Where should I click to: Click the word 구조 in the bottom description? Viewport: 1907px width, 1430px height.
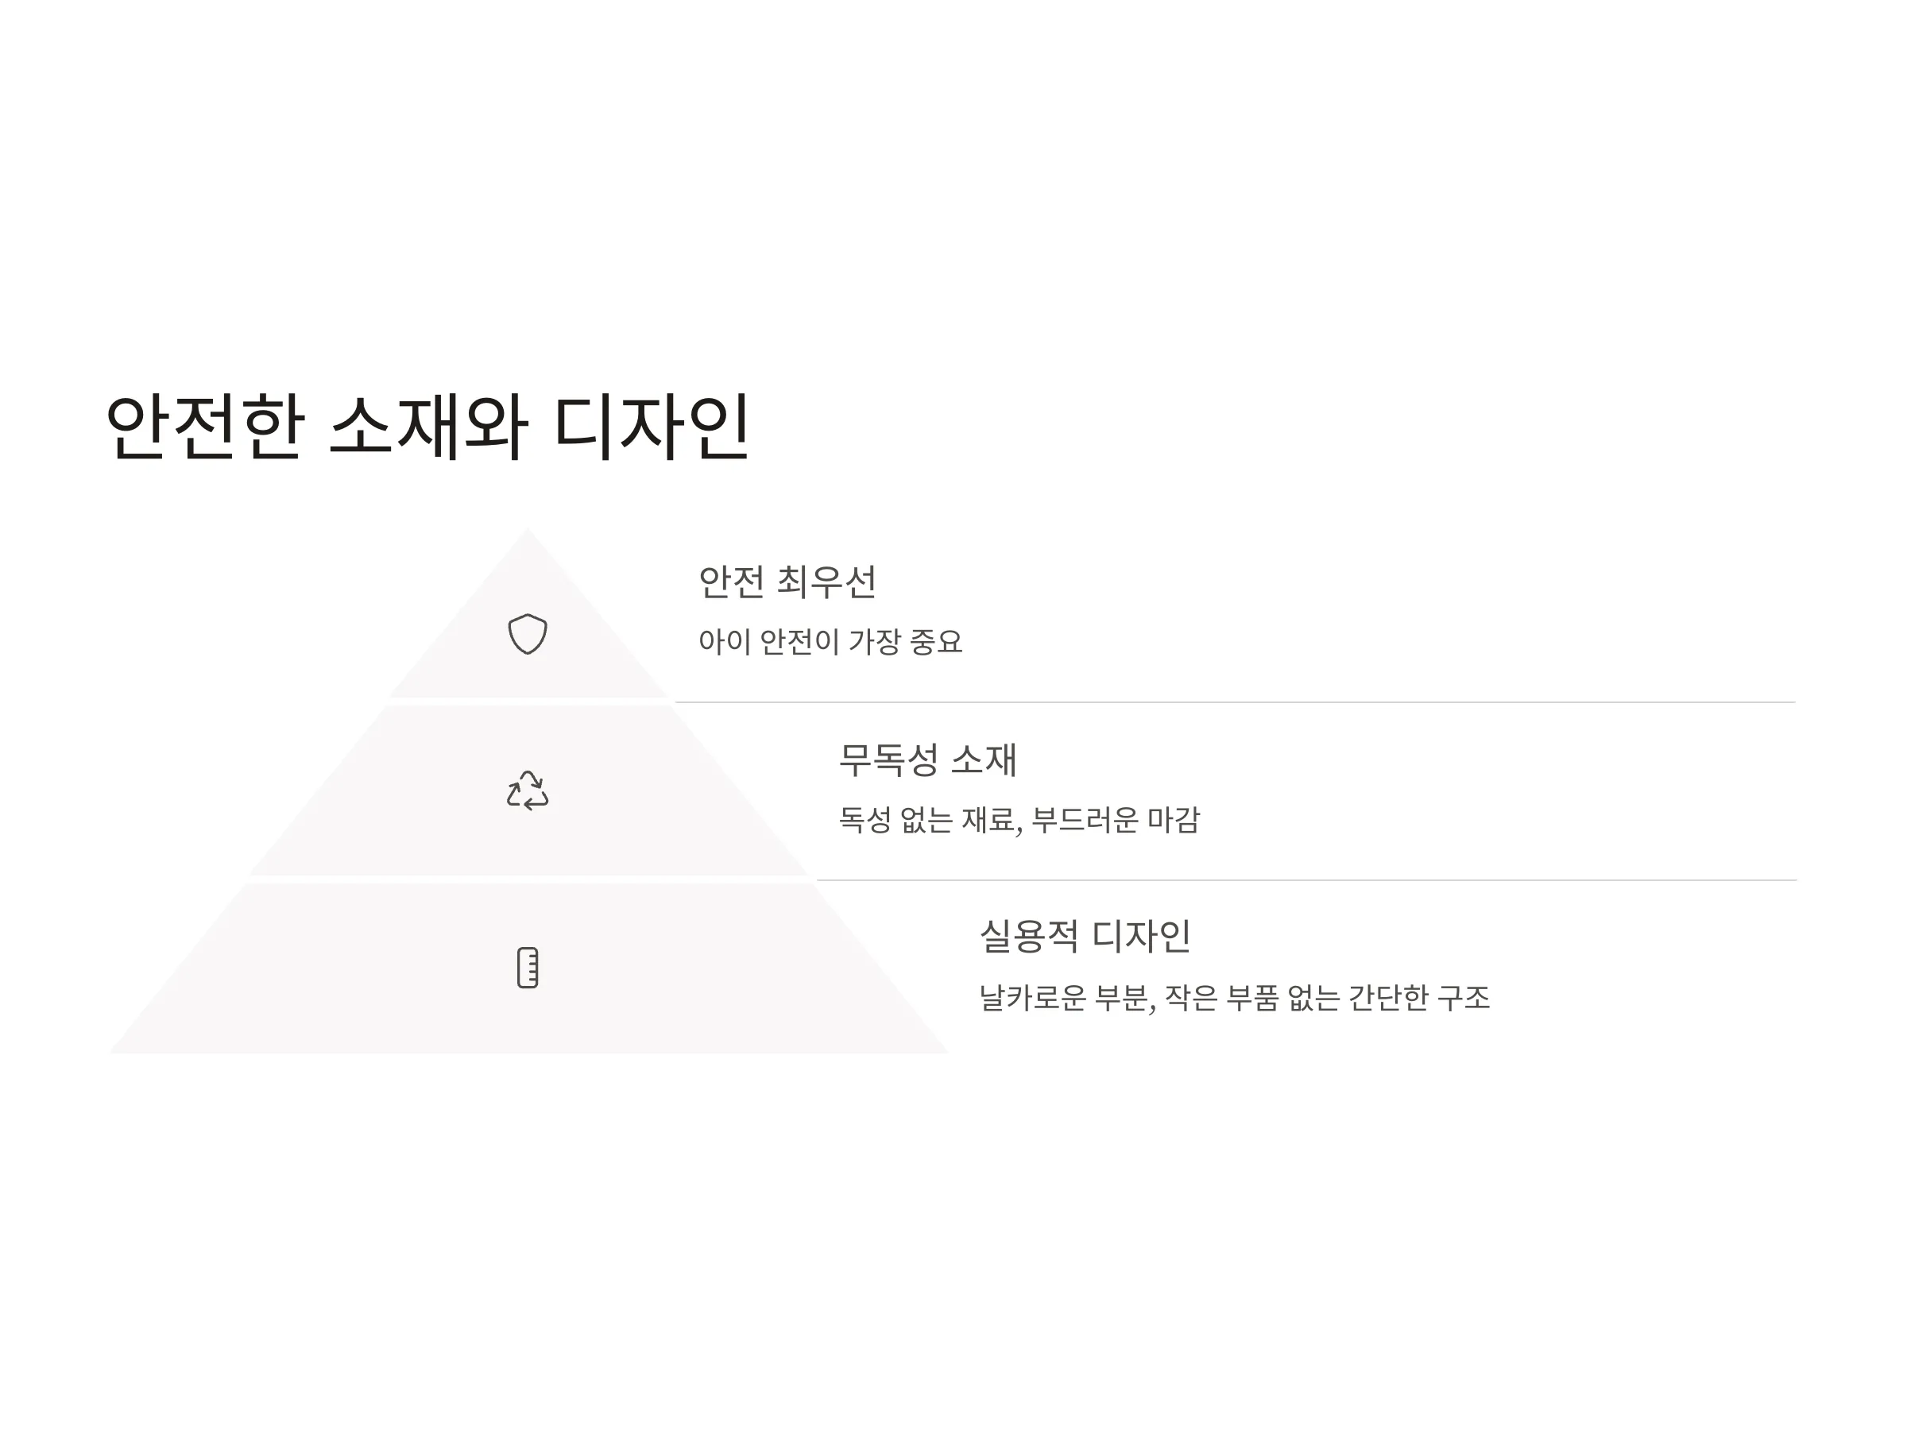(x=1464, y=998)
